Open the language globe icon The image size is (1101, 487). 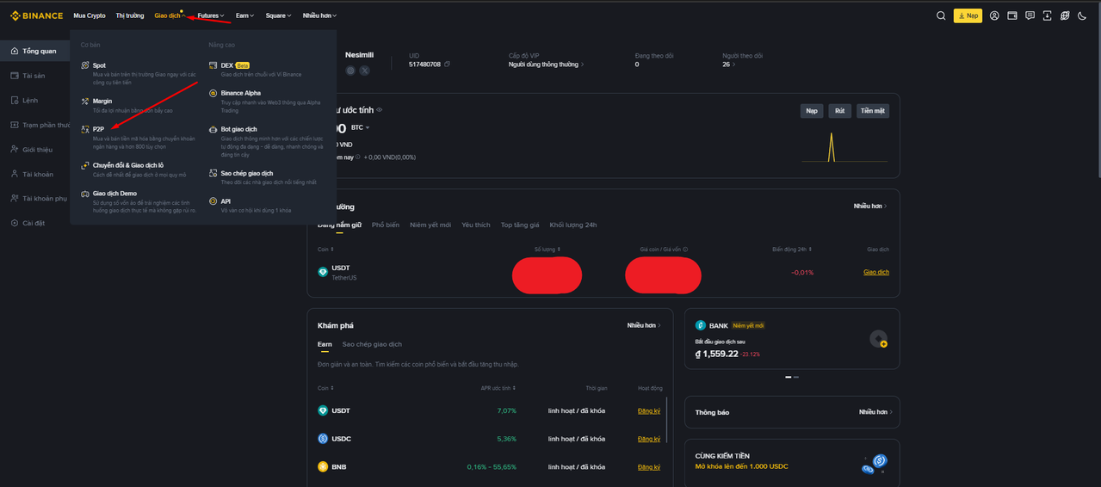1065,15
